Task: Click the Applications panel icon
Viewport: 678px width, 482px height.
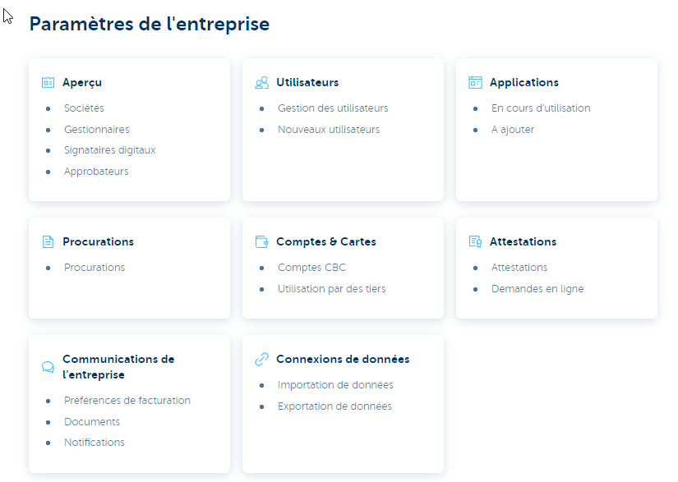Action: [x=475, y=82]
